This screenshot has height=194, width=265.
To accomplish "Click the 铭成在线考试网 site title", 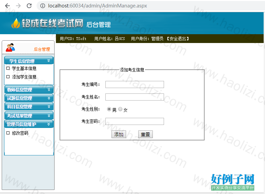I will pos(53,23).
